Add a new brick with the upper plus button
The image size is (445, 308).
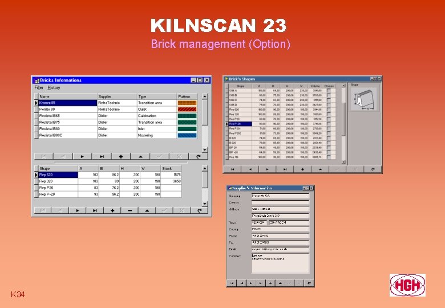[x=120, y=156]
